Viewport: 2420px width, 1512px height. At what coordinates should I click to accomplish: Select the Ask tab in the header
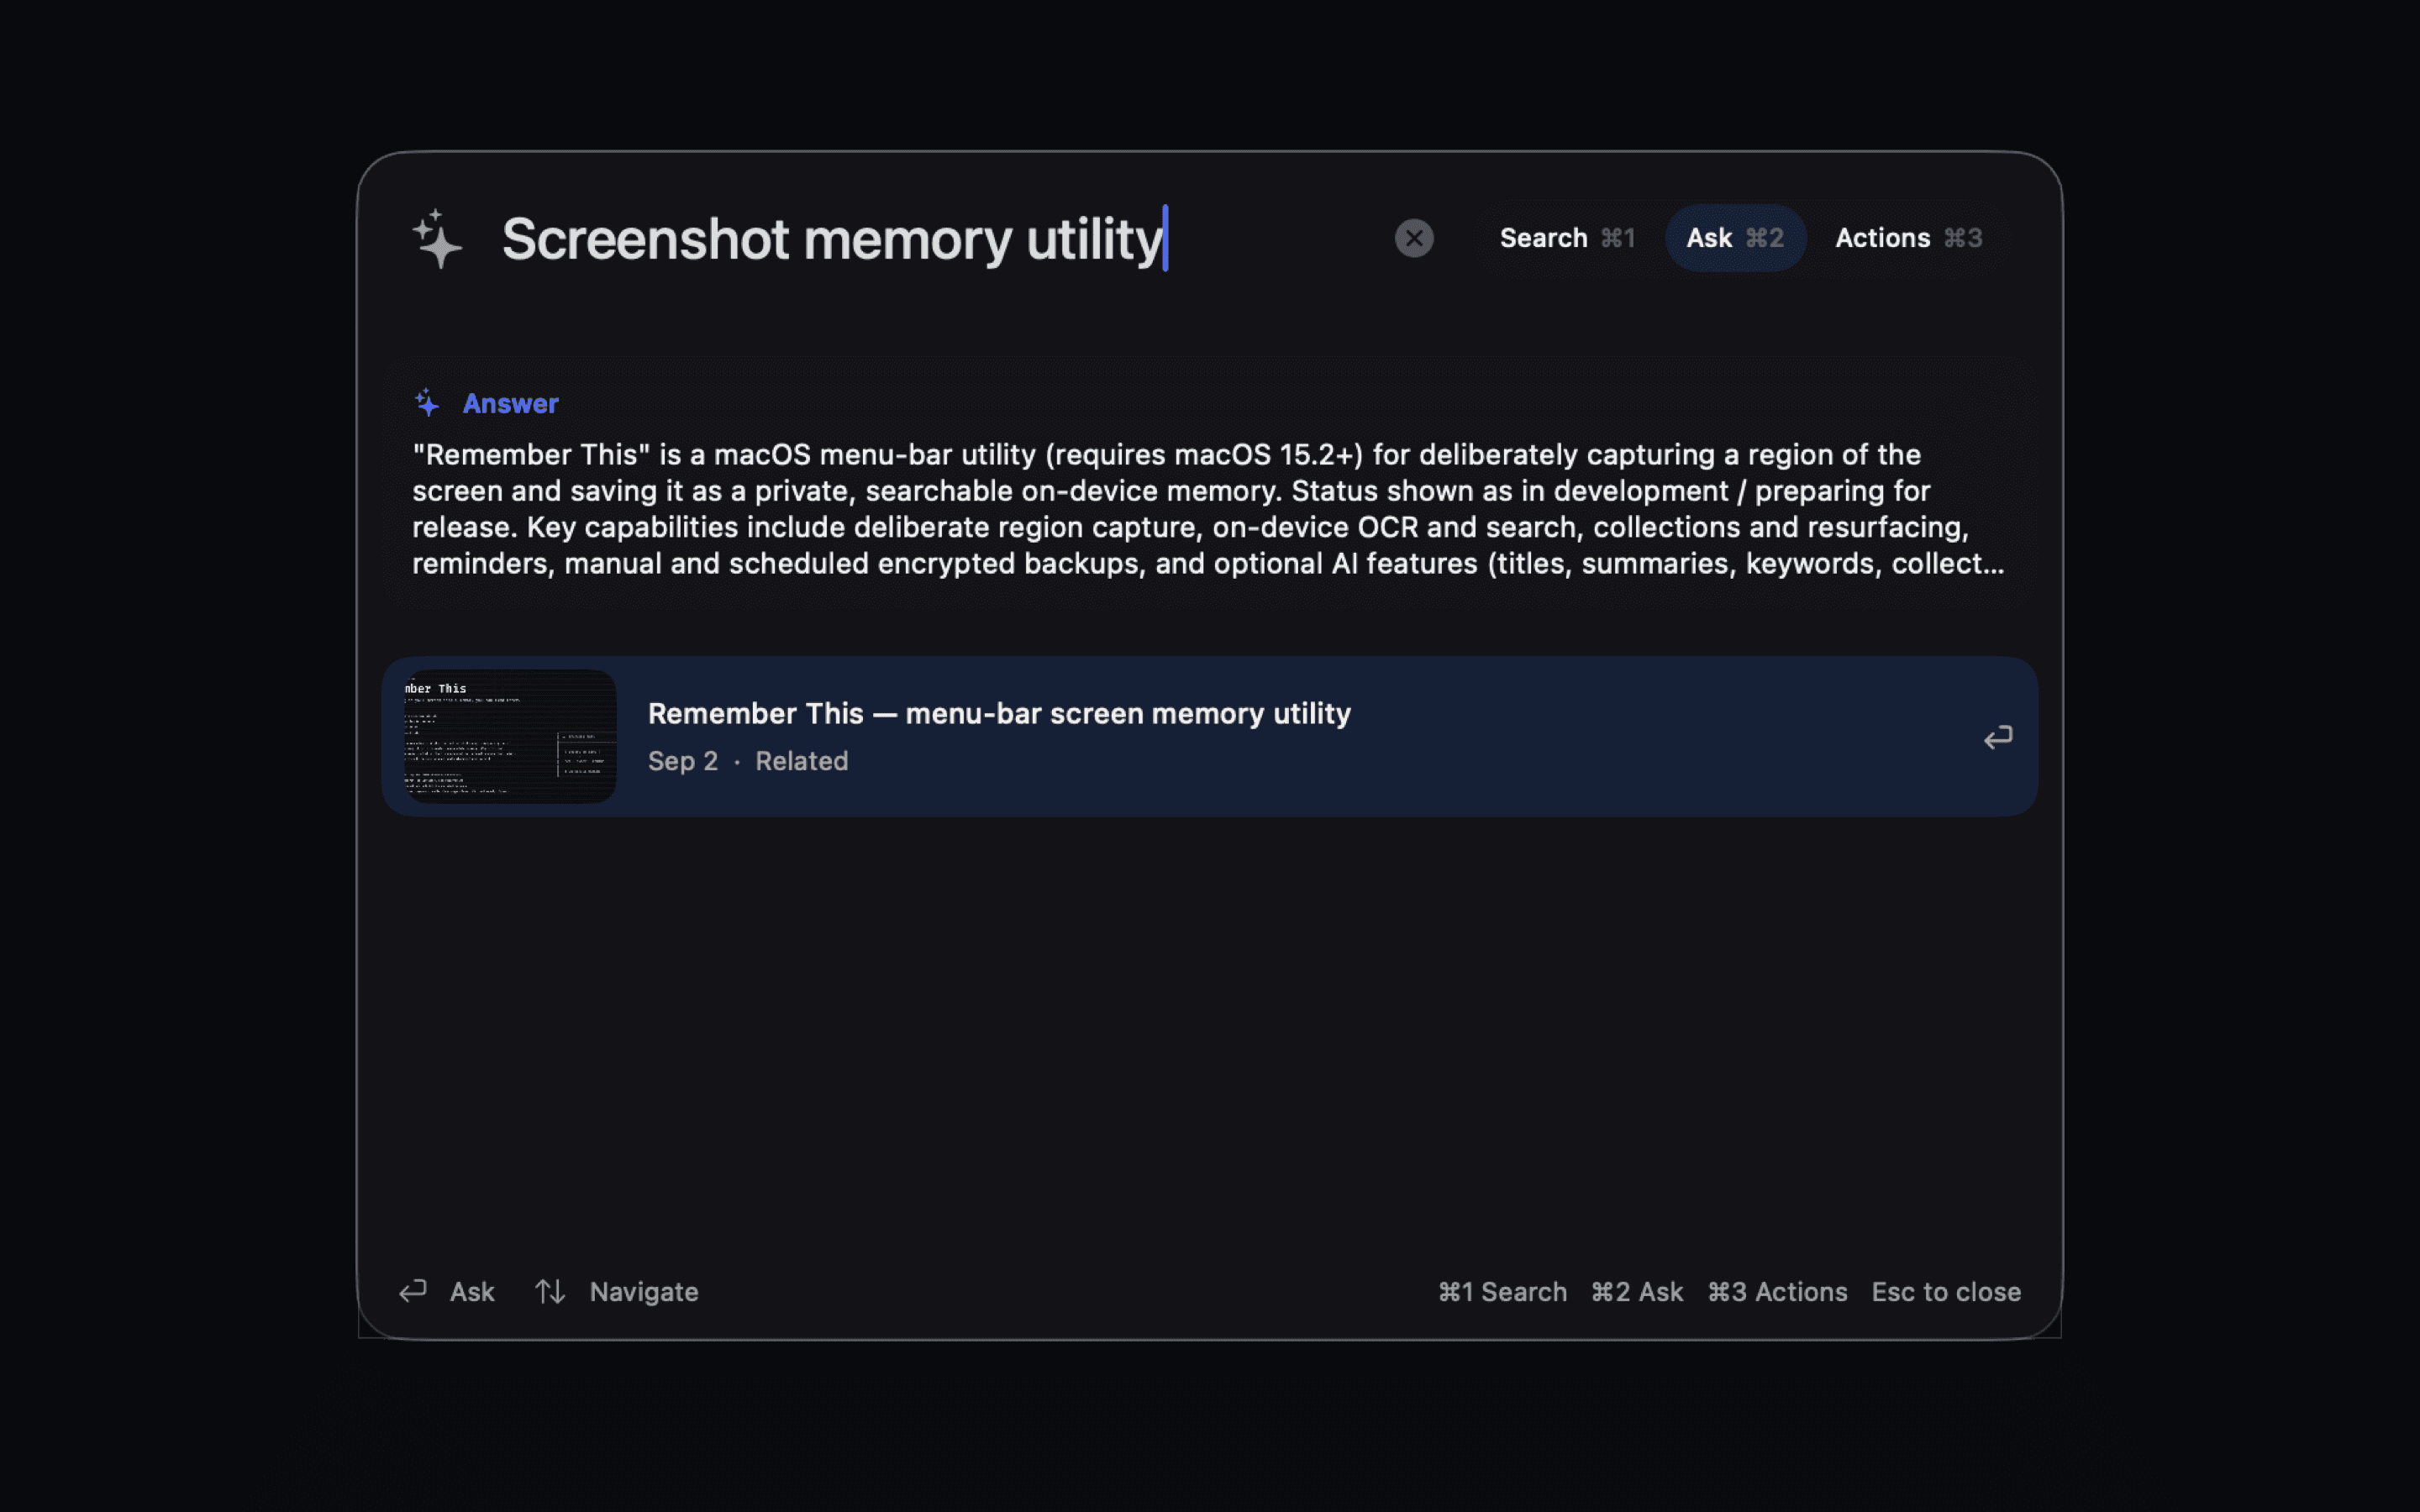pos(1735,238)
